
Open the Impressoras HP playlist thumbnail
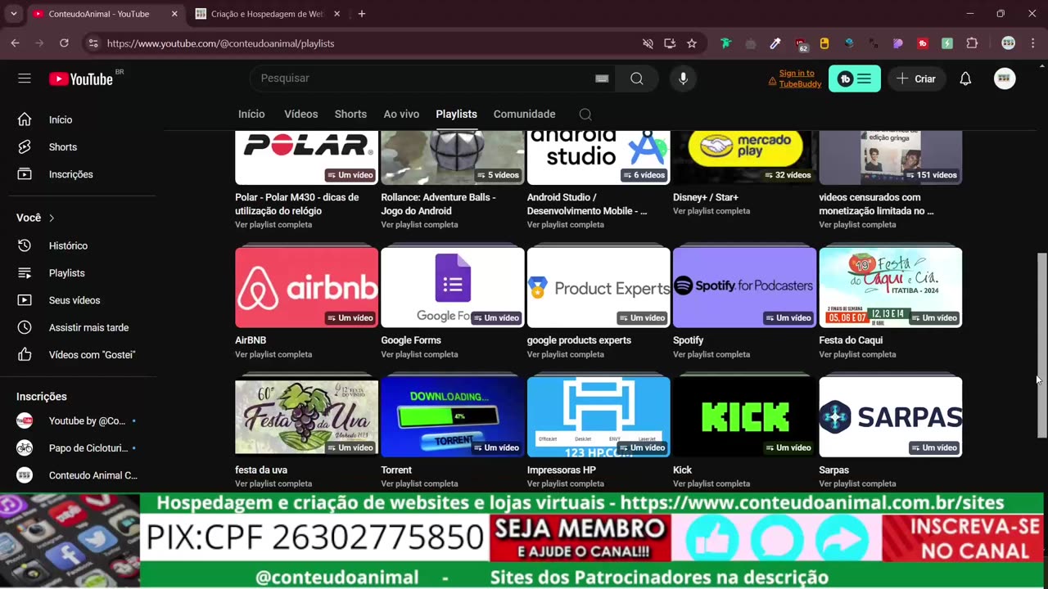(599, 416)
